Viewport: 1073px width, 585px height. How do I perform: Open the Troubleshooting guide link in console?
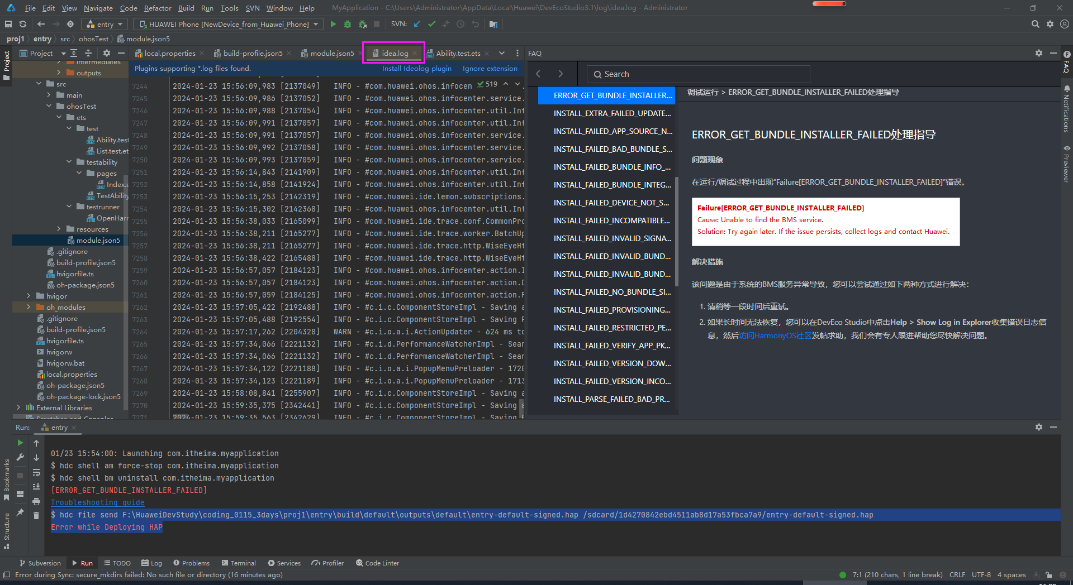click(x=98, y=502)
